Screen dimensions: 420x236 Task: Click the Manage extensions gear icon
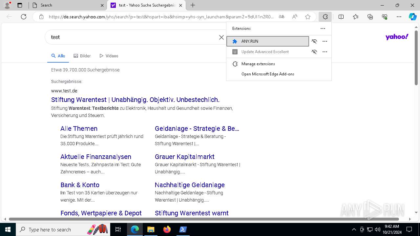click(235, 64)
